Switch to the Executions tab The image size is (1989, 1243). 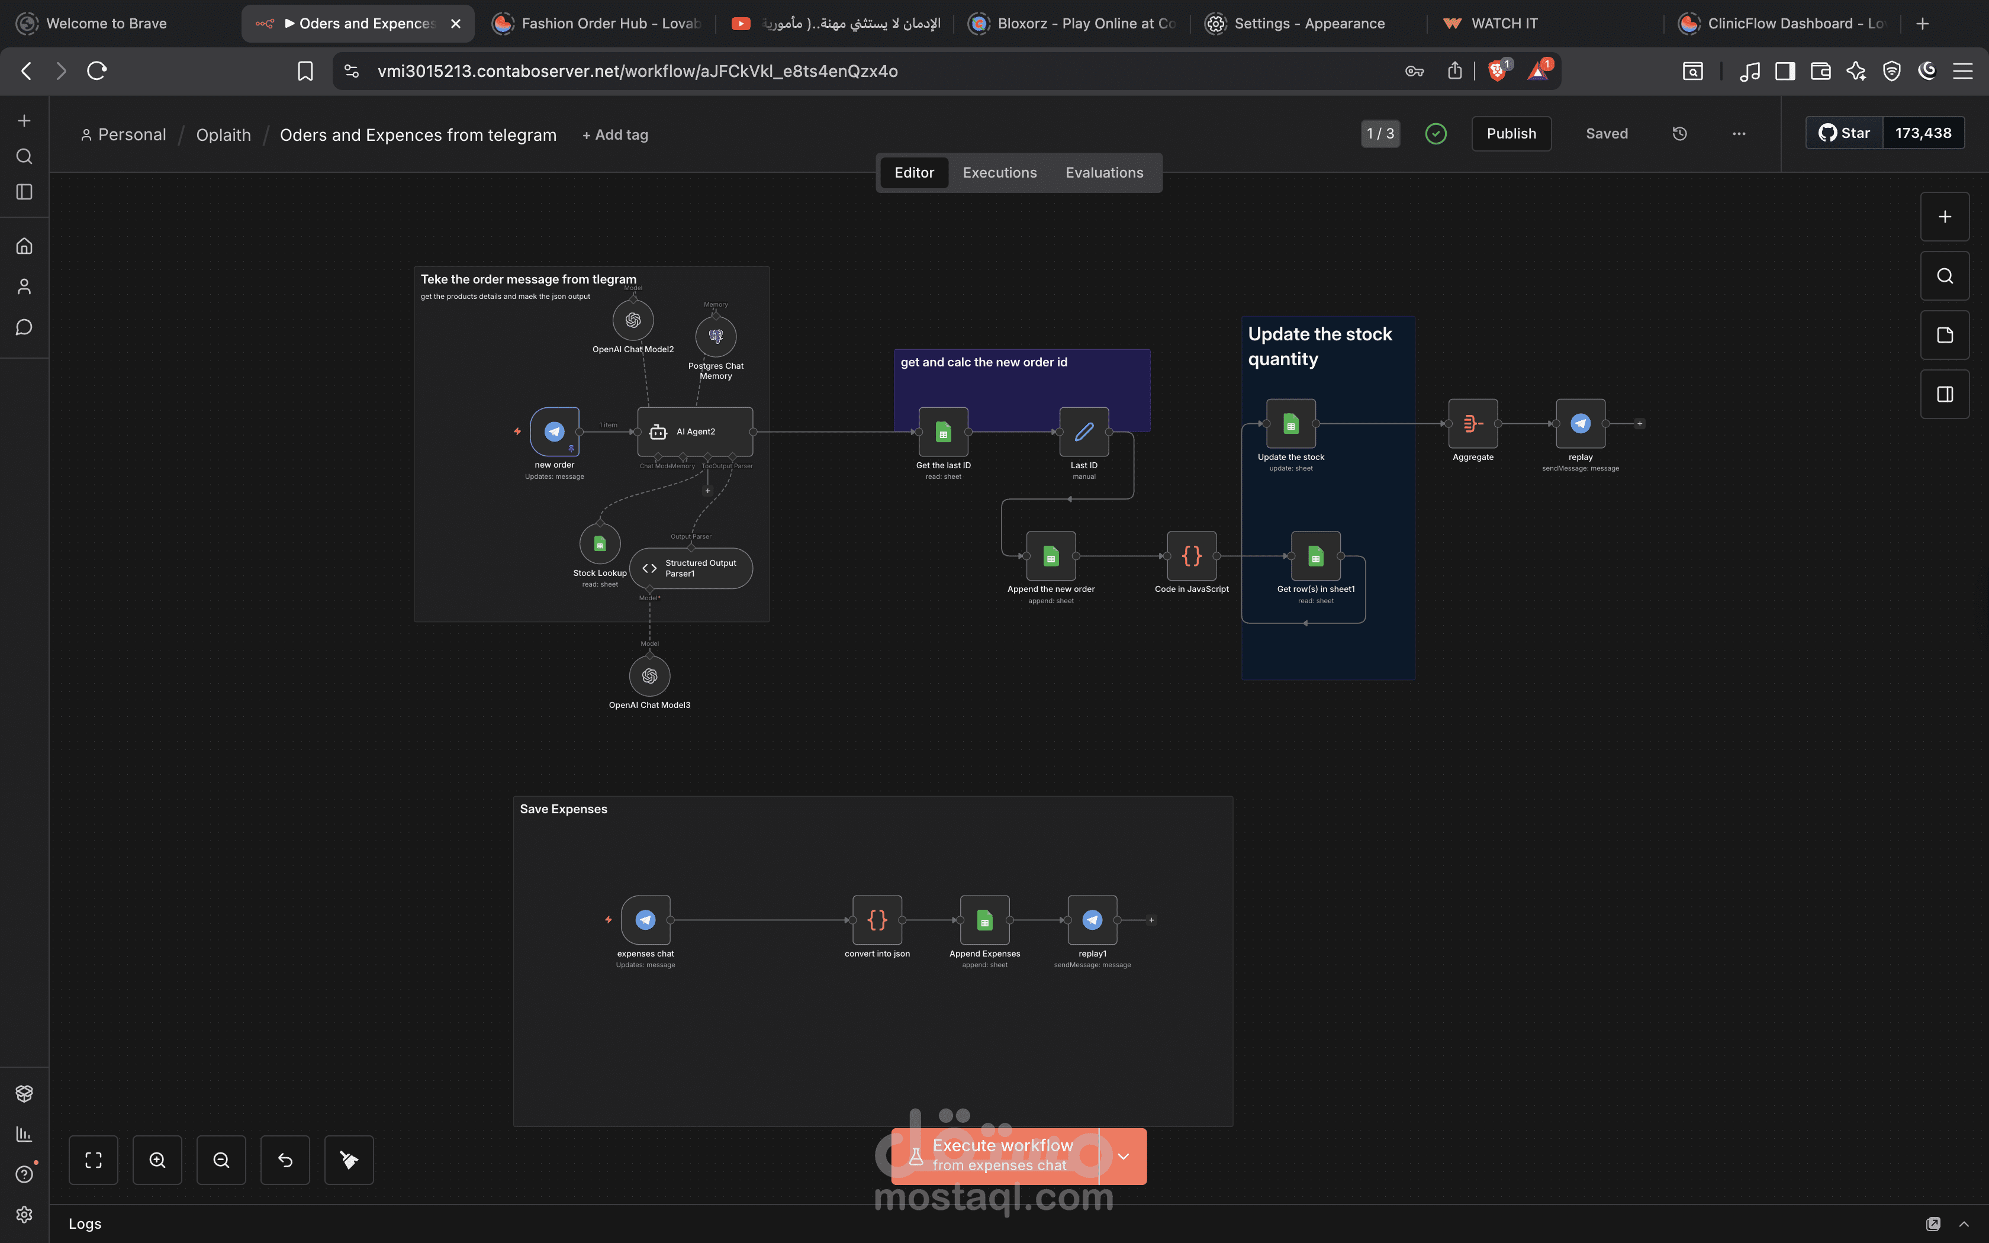[x=999, y=173]
